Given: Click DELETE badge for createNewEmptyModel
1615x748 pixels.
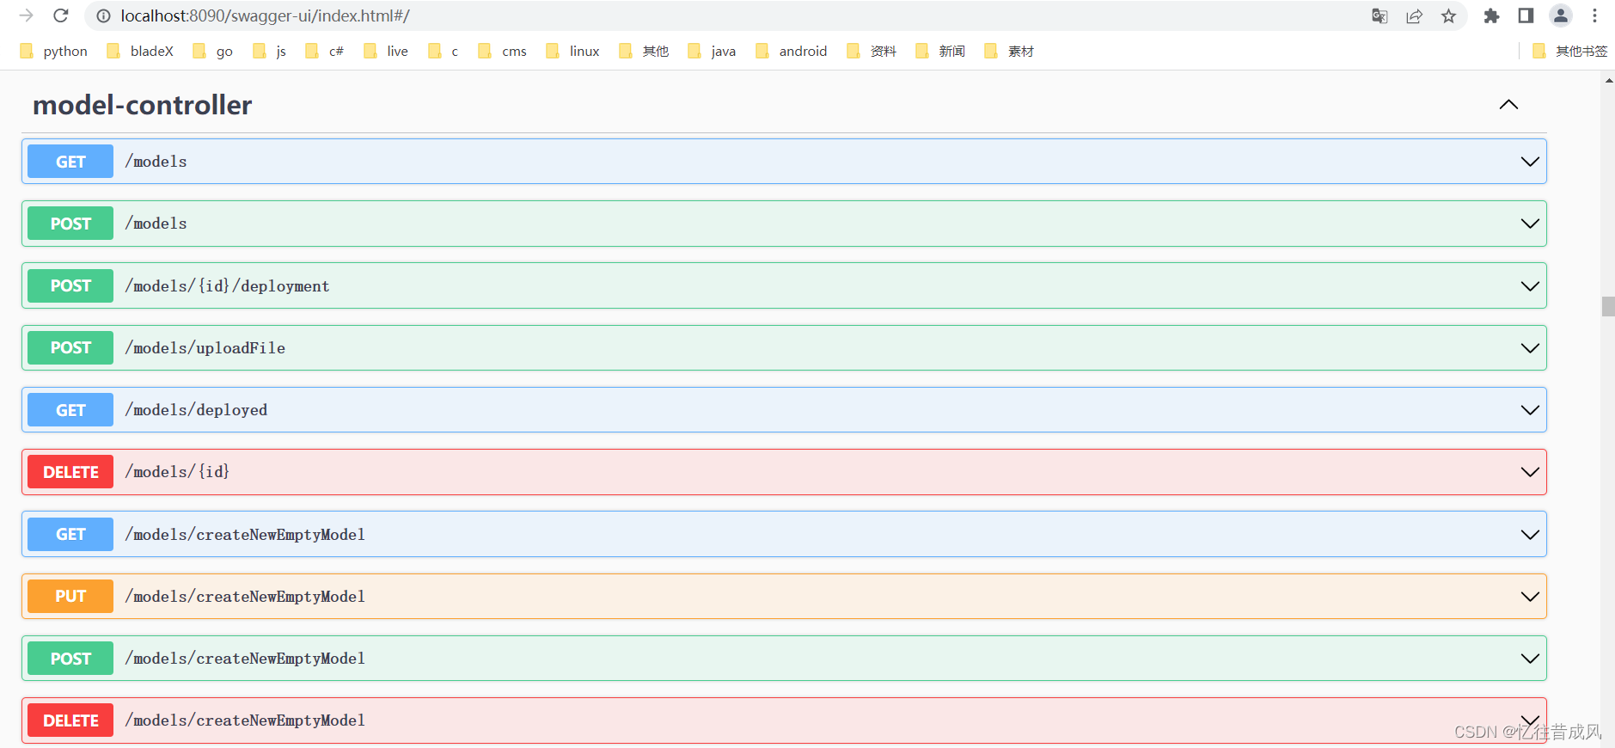Looking at the screenshot, I should click(70, 720).
